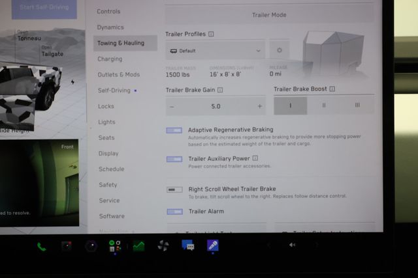
Task: Open the Charging settings menu
Action: click(110, 59)
